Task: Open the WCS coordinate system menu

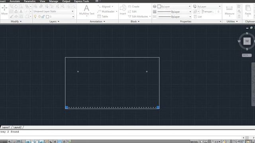Action: point(247,55)
